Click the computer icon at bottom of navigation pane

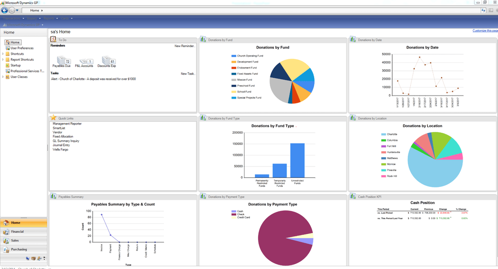[x=27, y=258]
